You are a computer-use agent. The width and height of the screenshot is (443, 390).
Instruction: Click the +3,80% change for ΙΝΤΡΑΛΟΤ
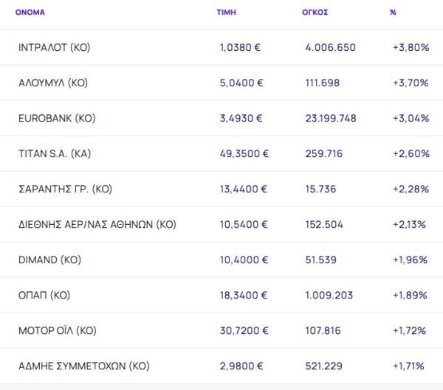click(x=411, y=48)
